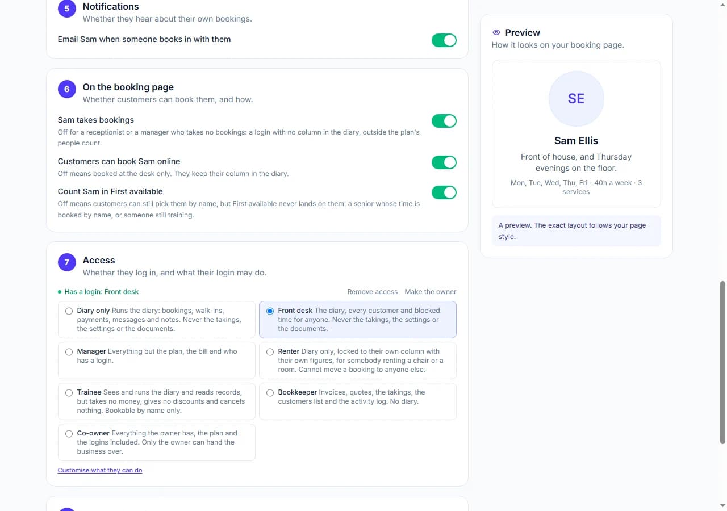727x511 pixels.
Task: Click the step 7 Access badge
Action: tap(67, 262)
